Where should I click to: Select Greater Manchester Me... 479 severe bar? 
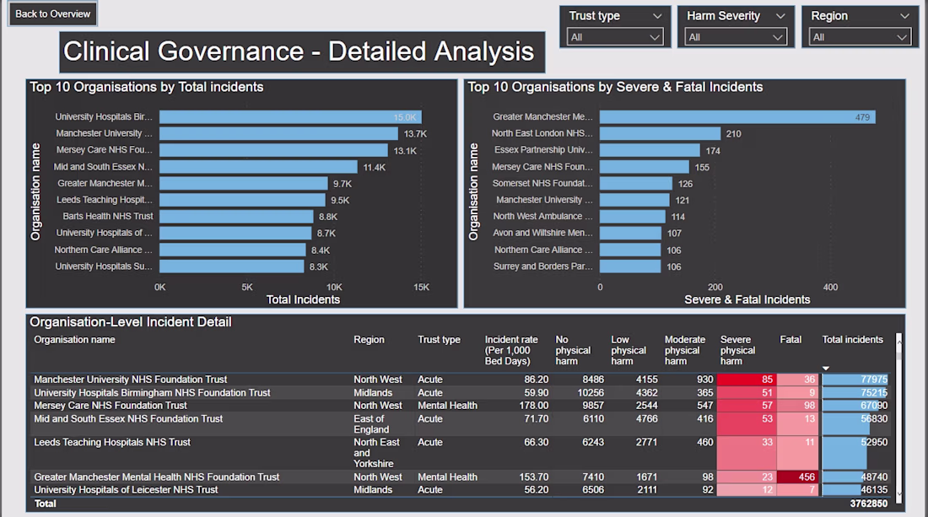tap(737, 117)
